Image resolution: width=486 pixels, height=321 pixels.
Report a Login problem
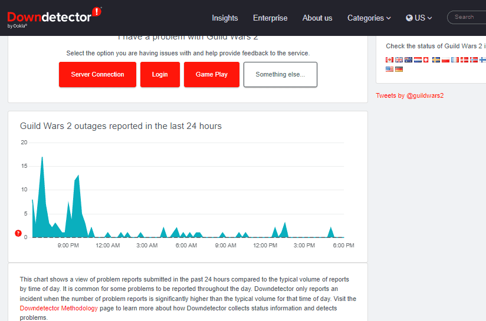coord(160,74)
